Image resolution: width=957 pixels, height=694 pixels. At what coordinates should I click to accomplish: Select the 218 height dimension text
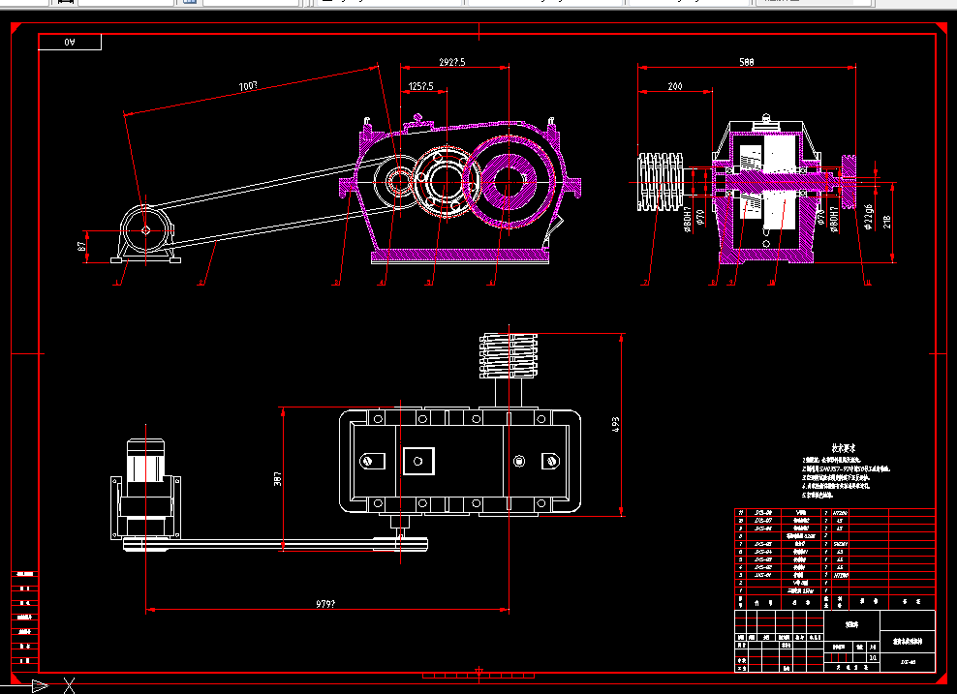click(887, 222)
